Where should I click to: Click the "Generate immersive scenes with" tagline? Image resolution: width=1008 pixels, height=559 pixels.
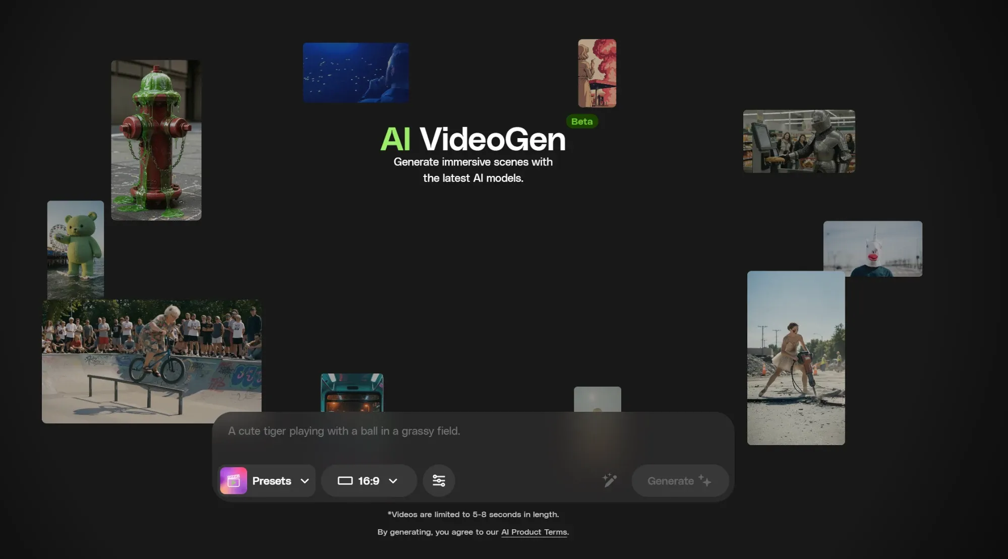473,162
